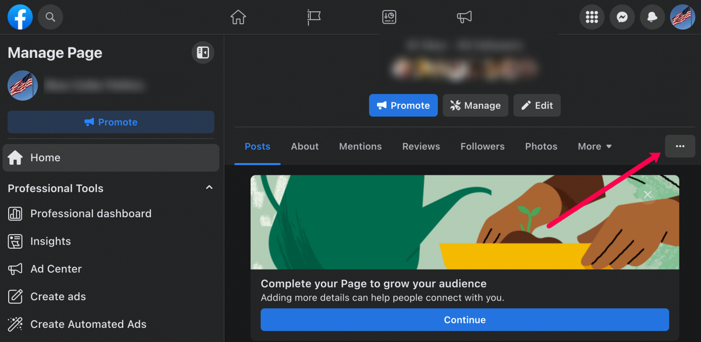Click the blue Promote button
Viewport: 701px width, 342px height.
pyautogui.click(x=403, y=105)
